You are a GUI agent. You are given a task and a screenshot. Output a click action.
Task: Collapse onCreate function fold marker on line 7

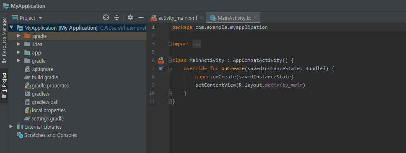click(x=170, y=68)
